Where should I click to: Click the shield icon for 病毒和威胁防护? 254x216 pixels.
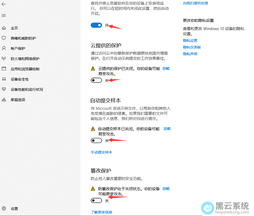pos(4,38)
